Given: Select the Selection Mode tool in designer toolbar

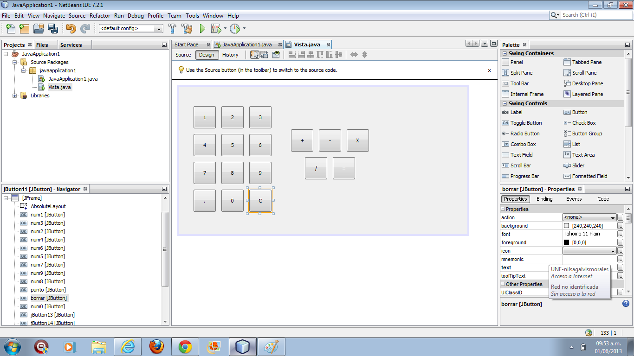Looking at the screenshot, I should (254, 54).
